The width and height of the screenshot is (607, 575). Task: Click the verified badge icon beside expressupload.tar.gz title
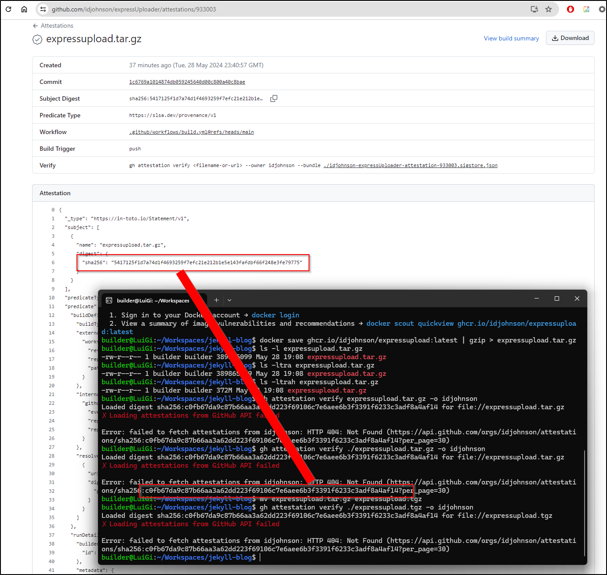(37, 40)
